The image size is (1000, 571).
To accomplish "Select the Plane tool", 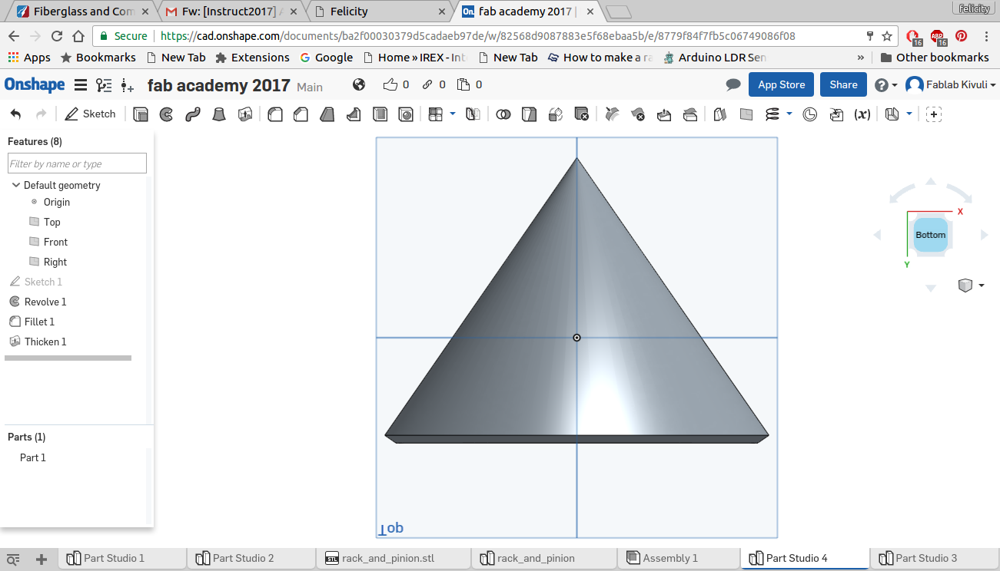I will [746, 114].
